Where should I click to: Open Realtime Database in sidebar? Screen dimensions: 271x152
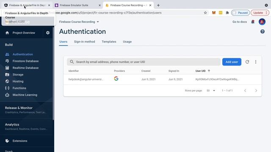[x=25, y=68]
